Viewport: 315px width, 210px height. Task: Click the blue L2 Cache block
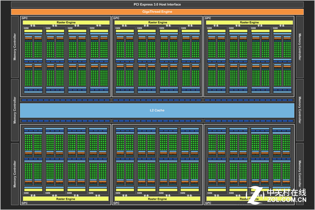click(x=157, y=110)
